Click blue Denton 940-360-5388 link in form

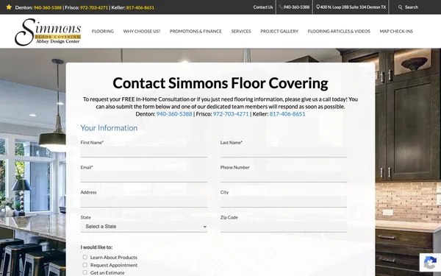174,114
